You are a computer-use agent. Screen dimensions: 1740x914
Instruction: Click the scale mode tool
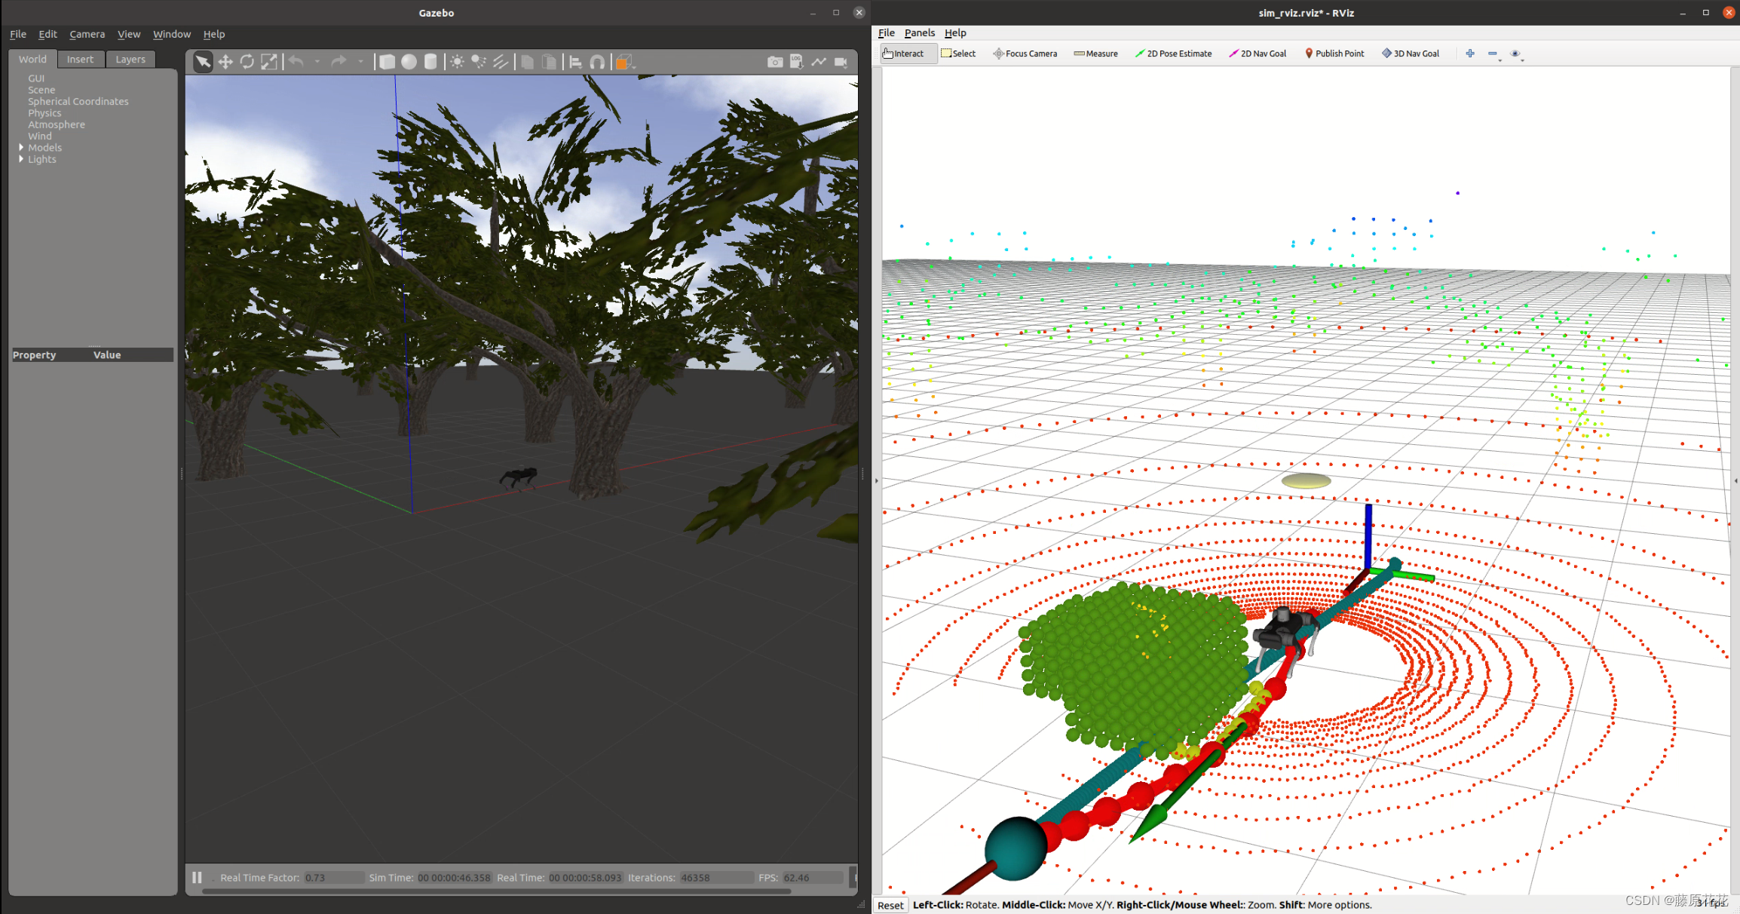click(268, 62)
